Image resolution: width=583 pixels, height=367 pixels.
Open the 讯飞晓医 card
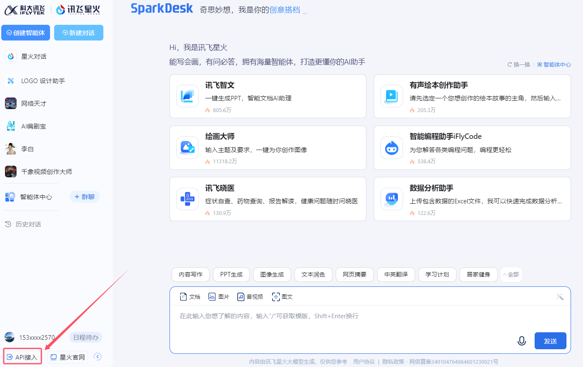click(268, 199)
